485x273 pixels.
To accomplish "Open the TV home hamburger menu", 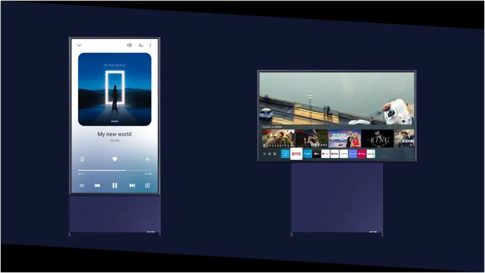I will click(264, 154).
